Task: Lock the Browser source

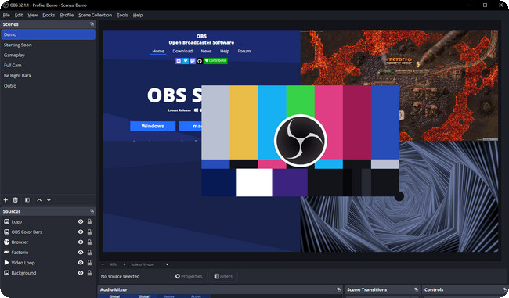Action: point(89,242)
